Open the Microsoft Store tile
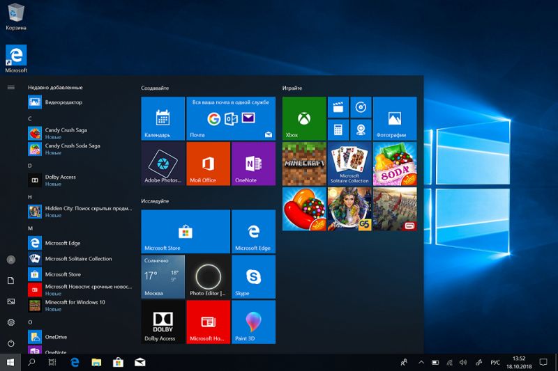 186,232
